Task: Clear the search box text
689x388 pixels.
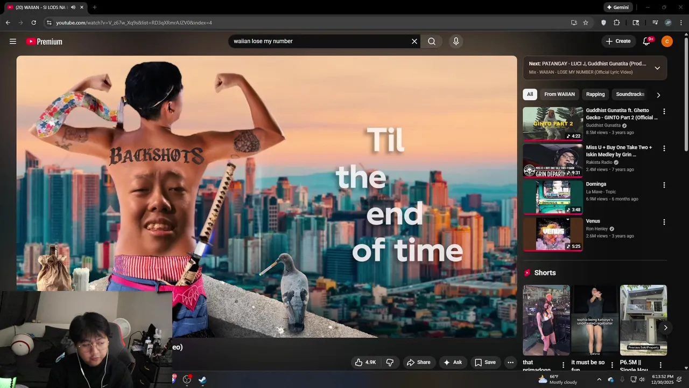Action: [414, 41]
